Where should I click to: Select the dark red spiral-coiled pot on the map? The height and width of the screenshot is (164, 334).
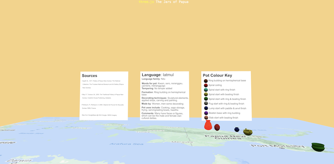click(x=217, y=127)
